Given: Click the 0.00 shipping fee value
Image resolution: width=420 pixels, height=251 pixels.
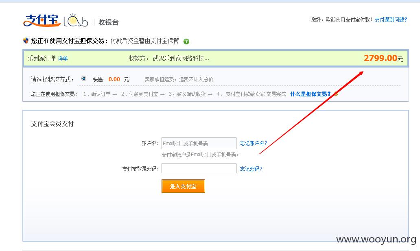Looking at the screenshot, I should [x=114, y=79].
